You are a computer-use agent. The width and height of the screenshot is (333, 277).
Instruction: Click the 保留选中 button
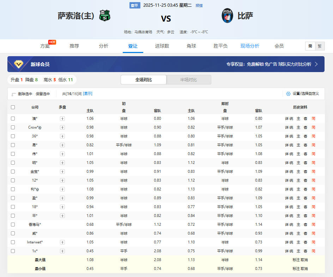(43, 94)
